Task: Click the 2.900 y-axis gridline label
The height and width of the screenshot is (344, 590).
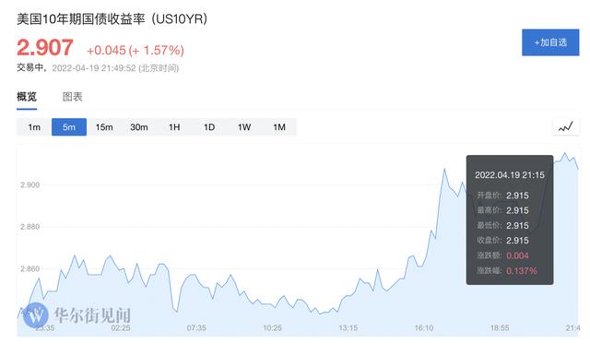Action: (29, 184)
